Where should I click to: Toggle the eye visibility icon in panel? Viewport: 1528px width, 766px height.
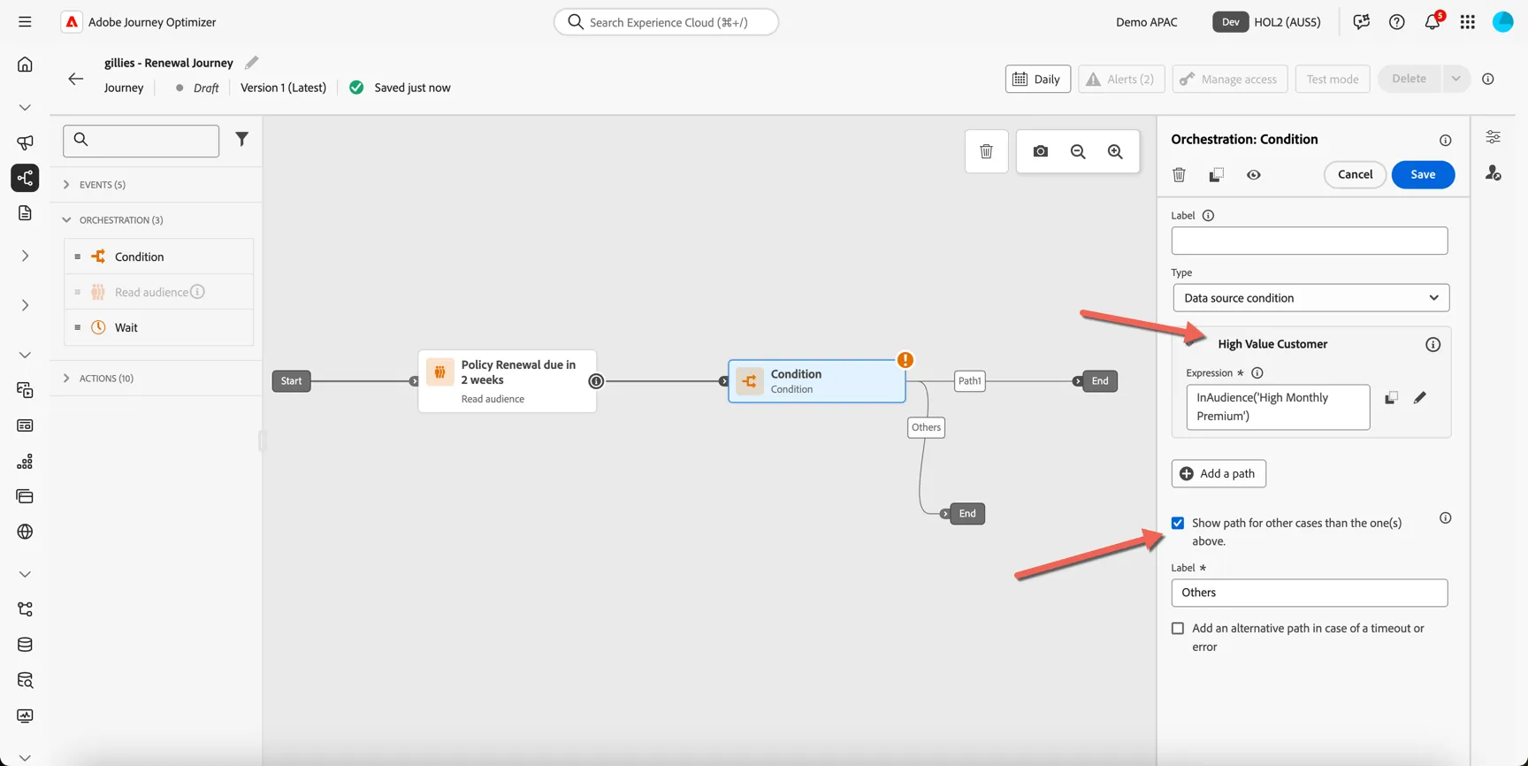[1254, 174]
